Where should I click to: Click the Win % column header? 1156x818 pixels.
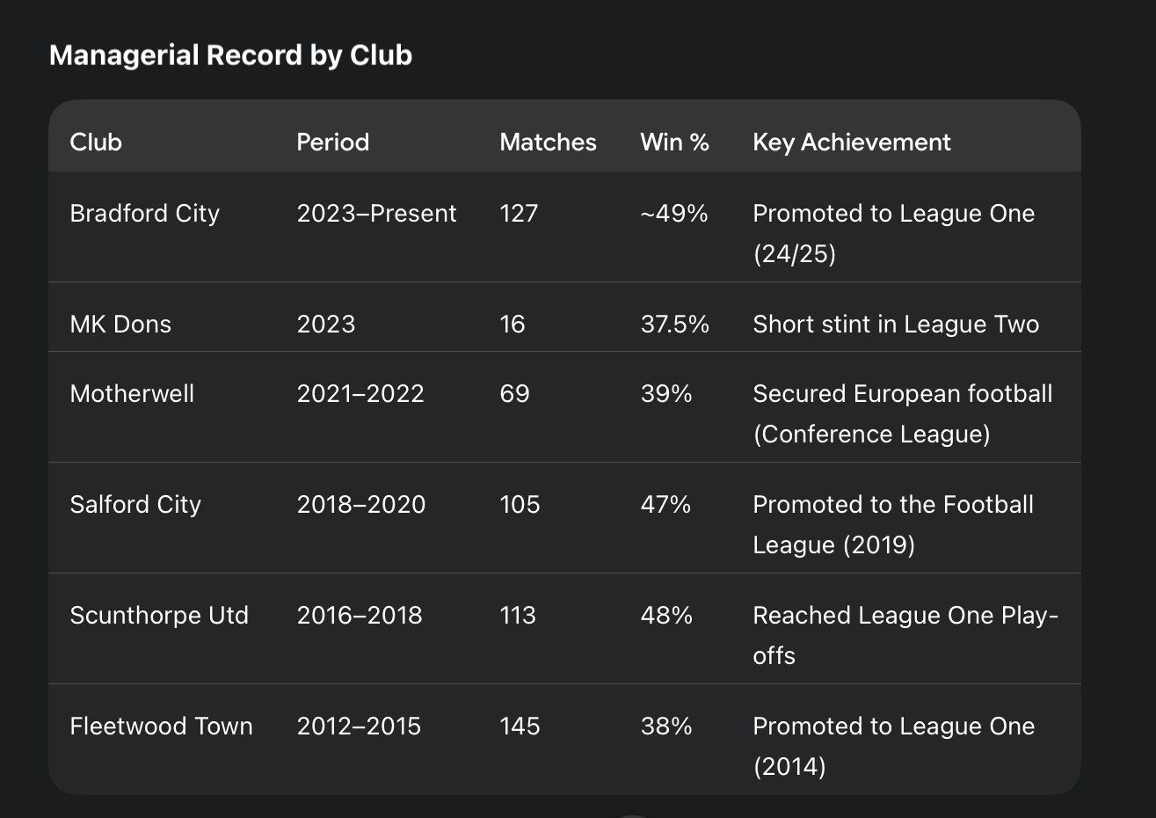click(674, 142)
